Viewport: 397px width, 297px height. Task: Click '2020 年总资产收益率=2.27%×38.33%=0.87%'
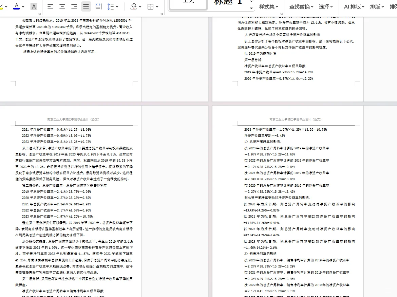coord(56,198)
